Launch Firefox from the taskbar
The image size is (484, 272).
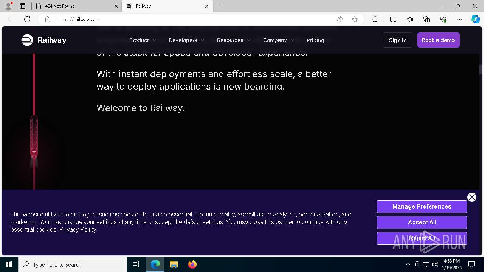coord(192,264)
